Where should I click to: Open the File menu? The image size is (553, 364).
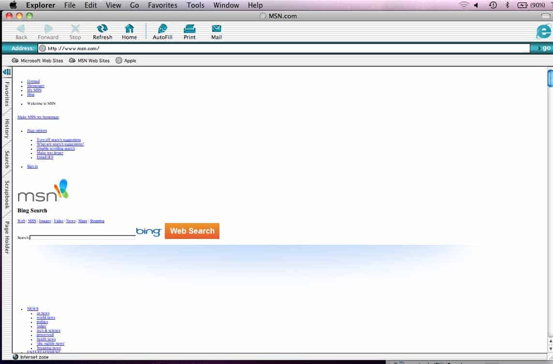coord(70,5)
